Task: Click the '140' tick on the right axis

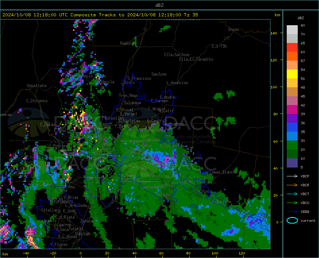Action: 274,33
